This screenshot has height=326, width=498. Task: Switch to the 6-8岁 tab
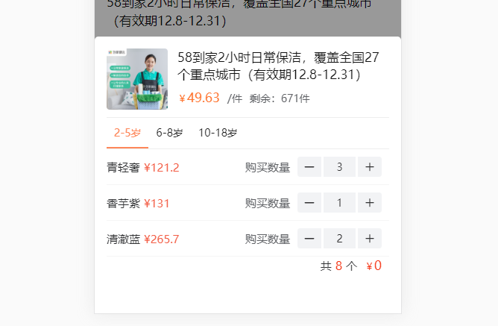(x=169, y=133)
